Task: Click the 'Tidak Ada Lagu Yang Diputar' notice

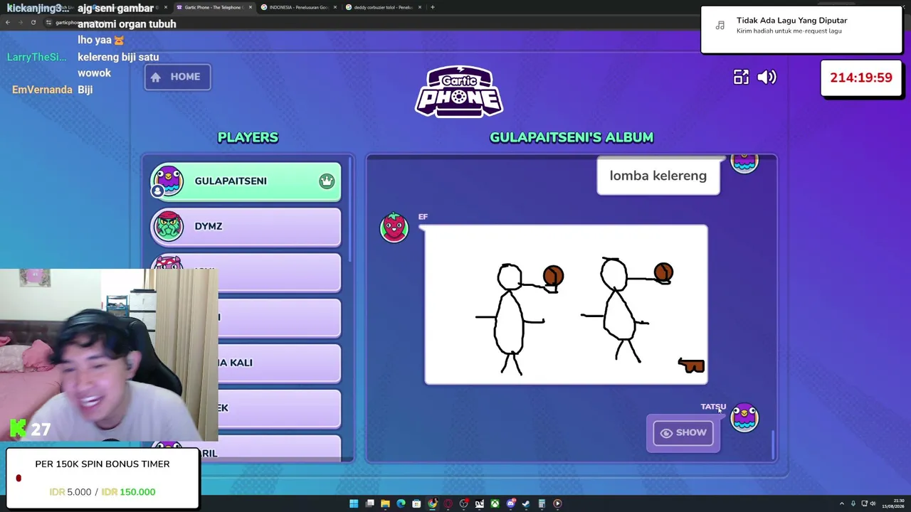Action: pyautogui.click(x=801, y=29)
